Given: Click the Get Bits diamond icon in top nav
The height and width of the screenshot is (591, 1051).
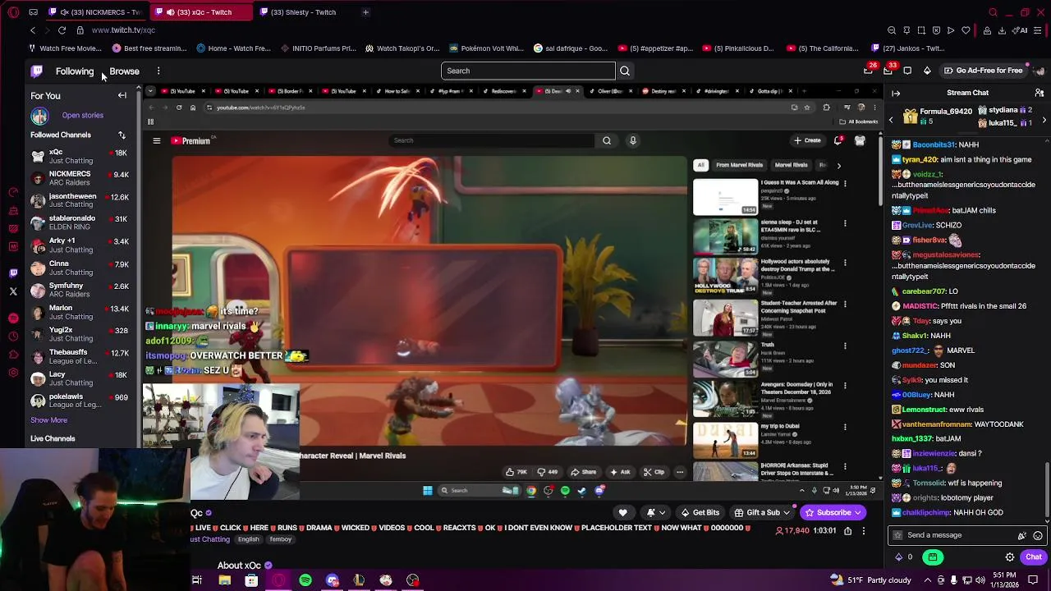Looking at the screenshot, I should click(927, 71).
